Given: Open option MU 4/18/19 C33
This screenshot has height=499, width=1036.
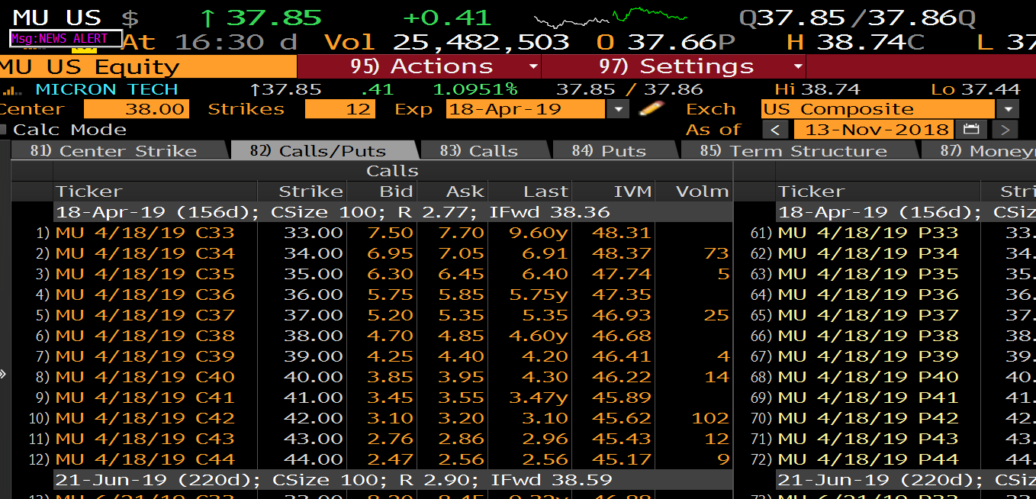Looking at the screenshot, I should point(145,232).
